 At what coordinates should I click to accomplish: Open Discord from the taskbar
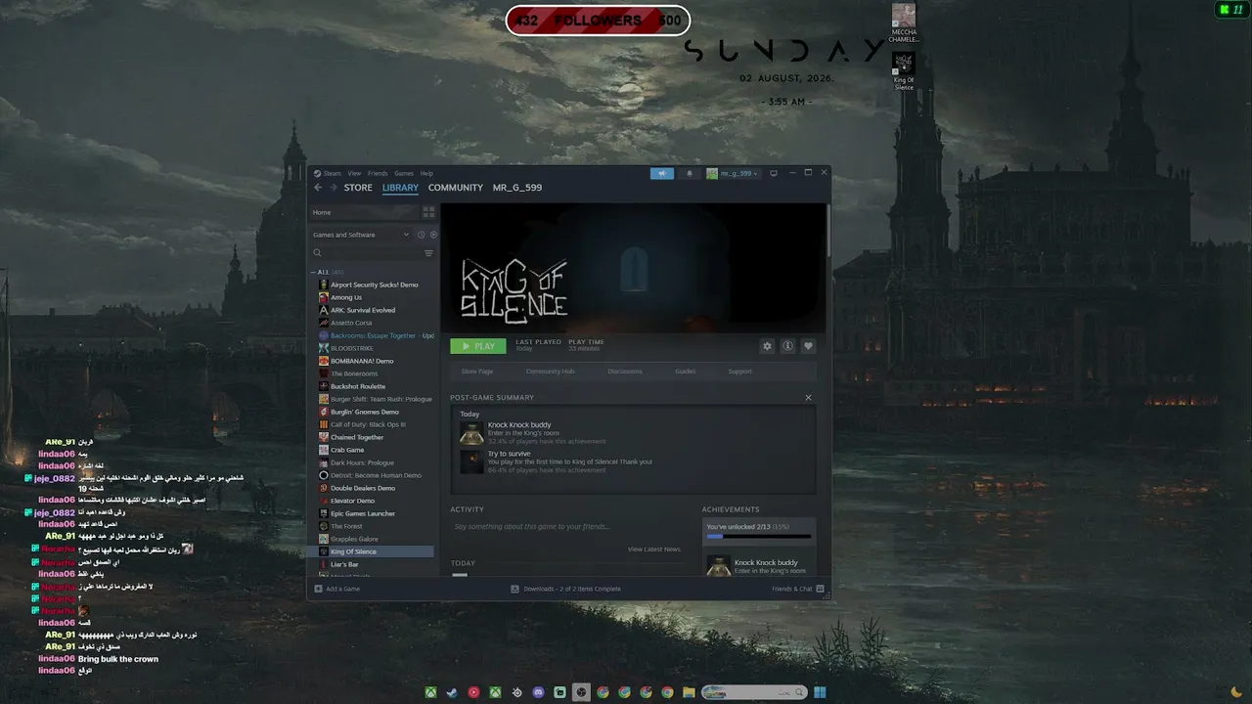(538, 692)
